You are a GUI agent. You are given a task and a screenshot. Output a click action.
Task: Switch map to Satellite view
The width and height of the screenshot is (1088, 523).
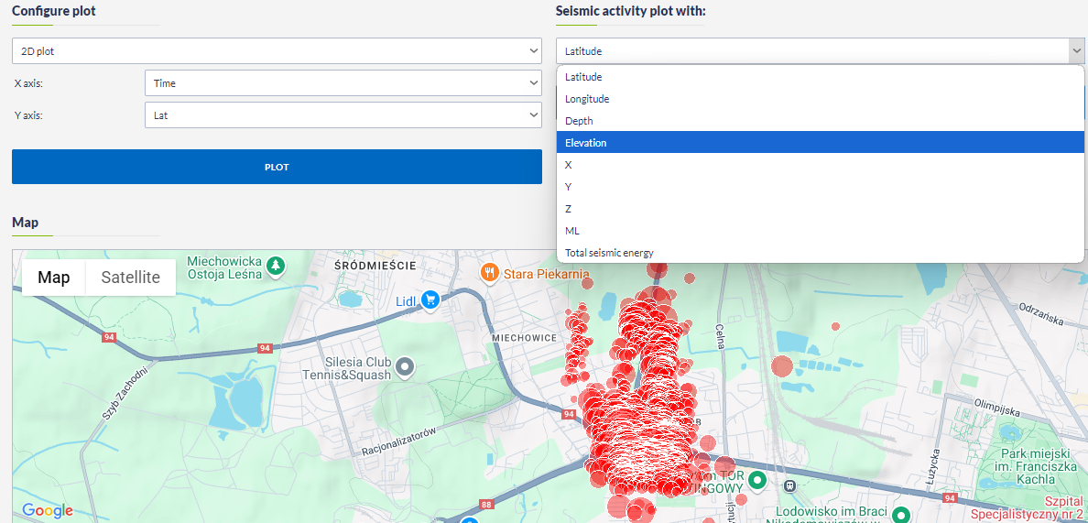[130, 278]
